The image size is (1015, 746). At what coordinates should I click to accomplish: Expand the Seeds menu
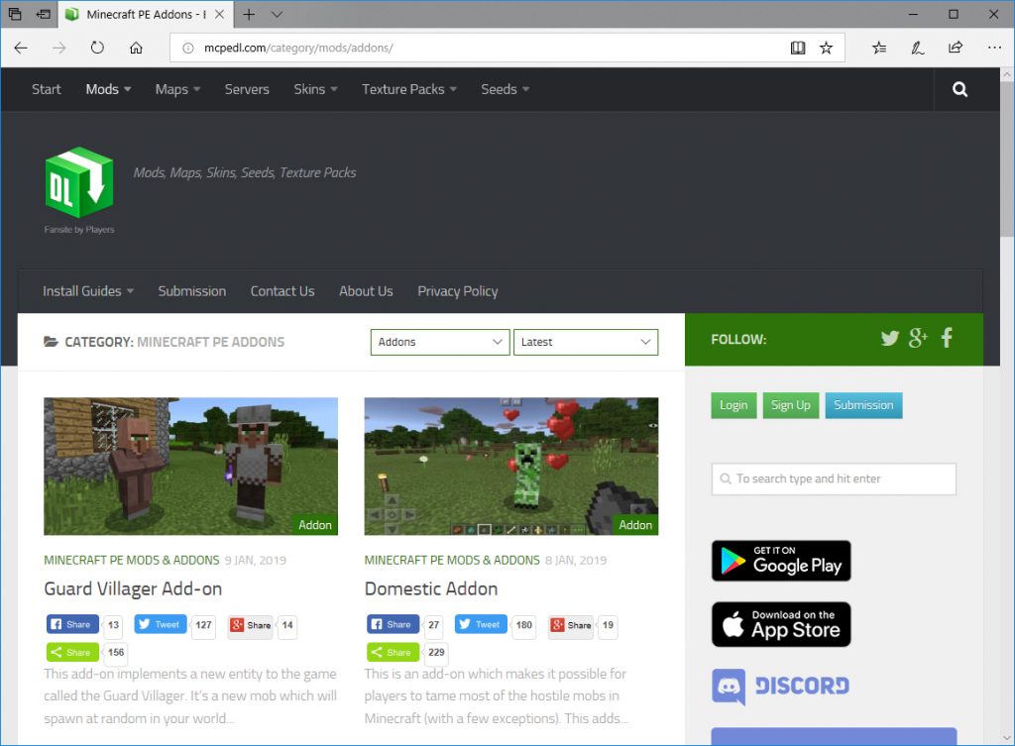click(x=505, y=89)
